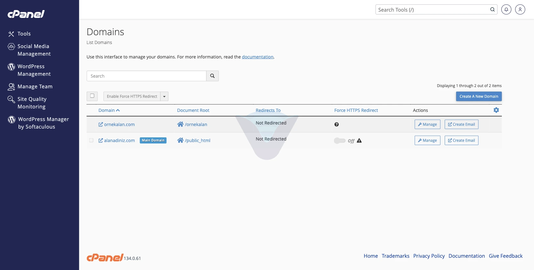Click Create A New Domain button
Image resolution: width=534 pixels, height=270 pixels.
tap(479, 96)
